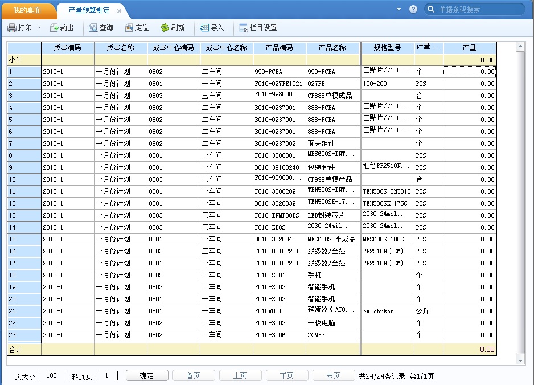
Task: Click product name CP999单模产品
Action: 330,179
